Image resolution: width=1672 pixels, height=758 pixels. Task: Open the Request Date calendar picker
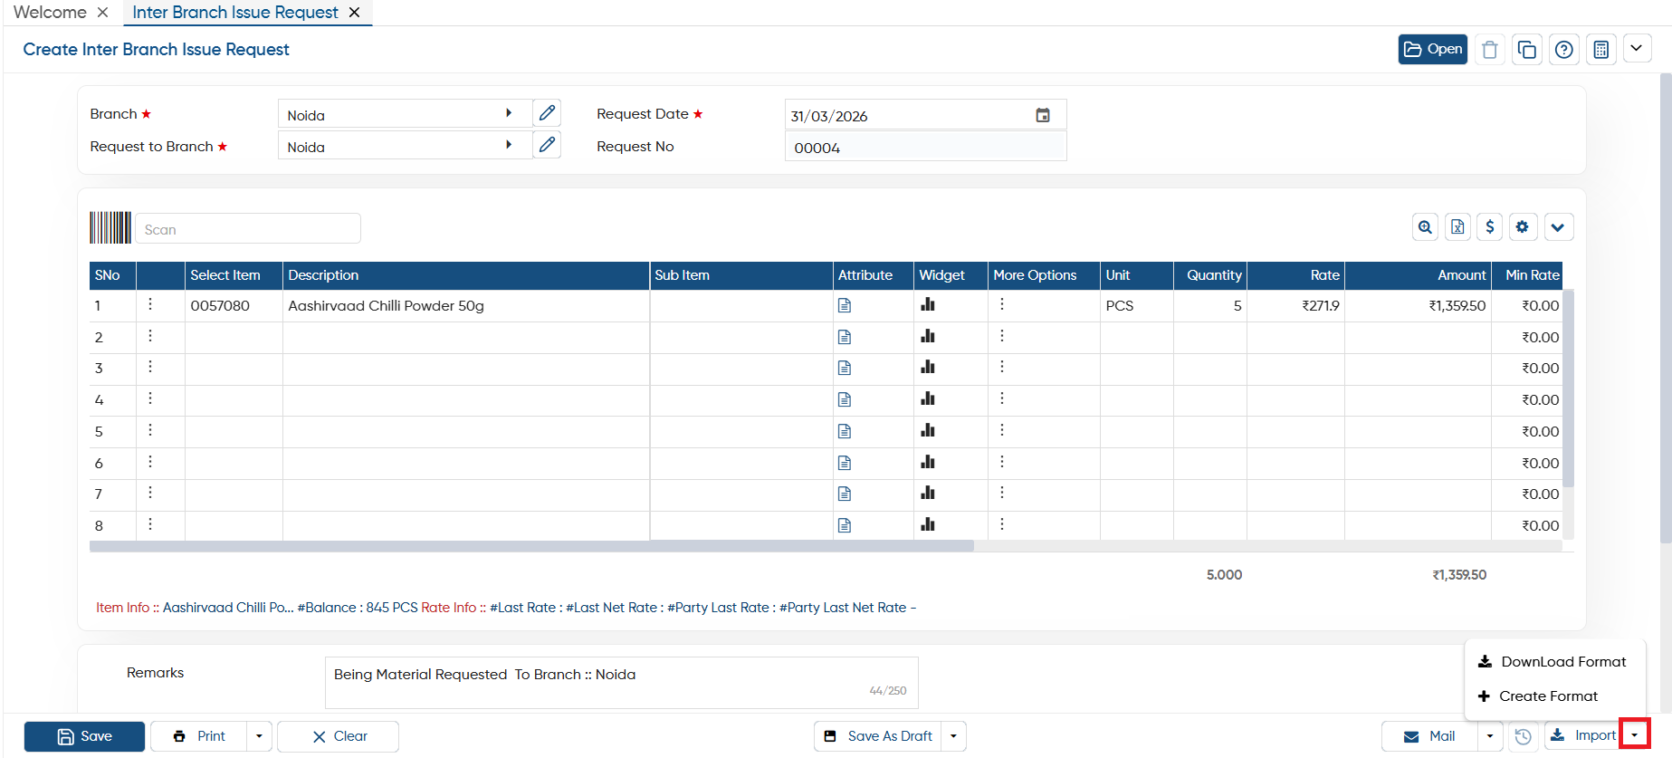pyautogui.click(x=1043, y=115)
